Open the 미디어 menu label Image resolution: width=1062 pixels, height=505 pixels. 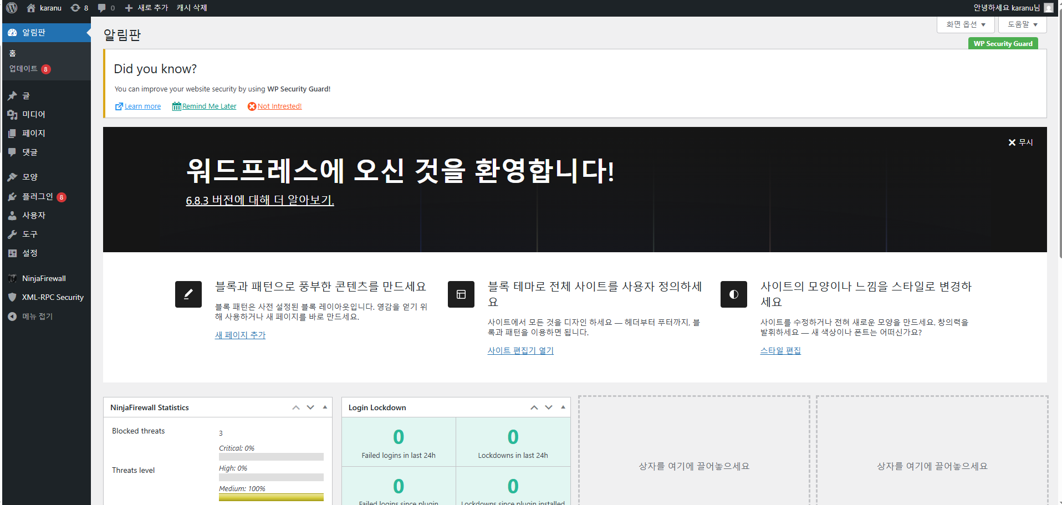click(34, 115)
